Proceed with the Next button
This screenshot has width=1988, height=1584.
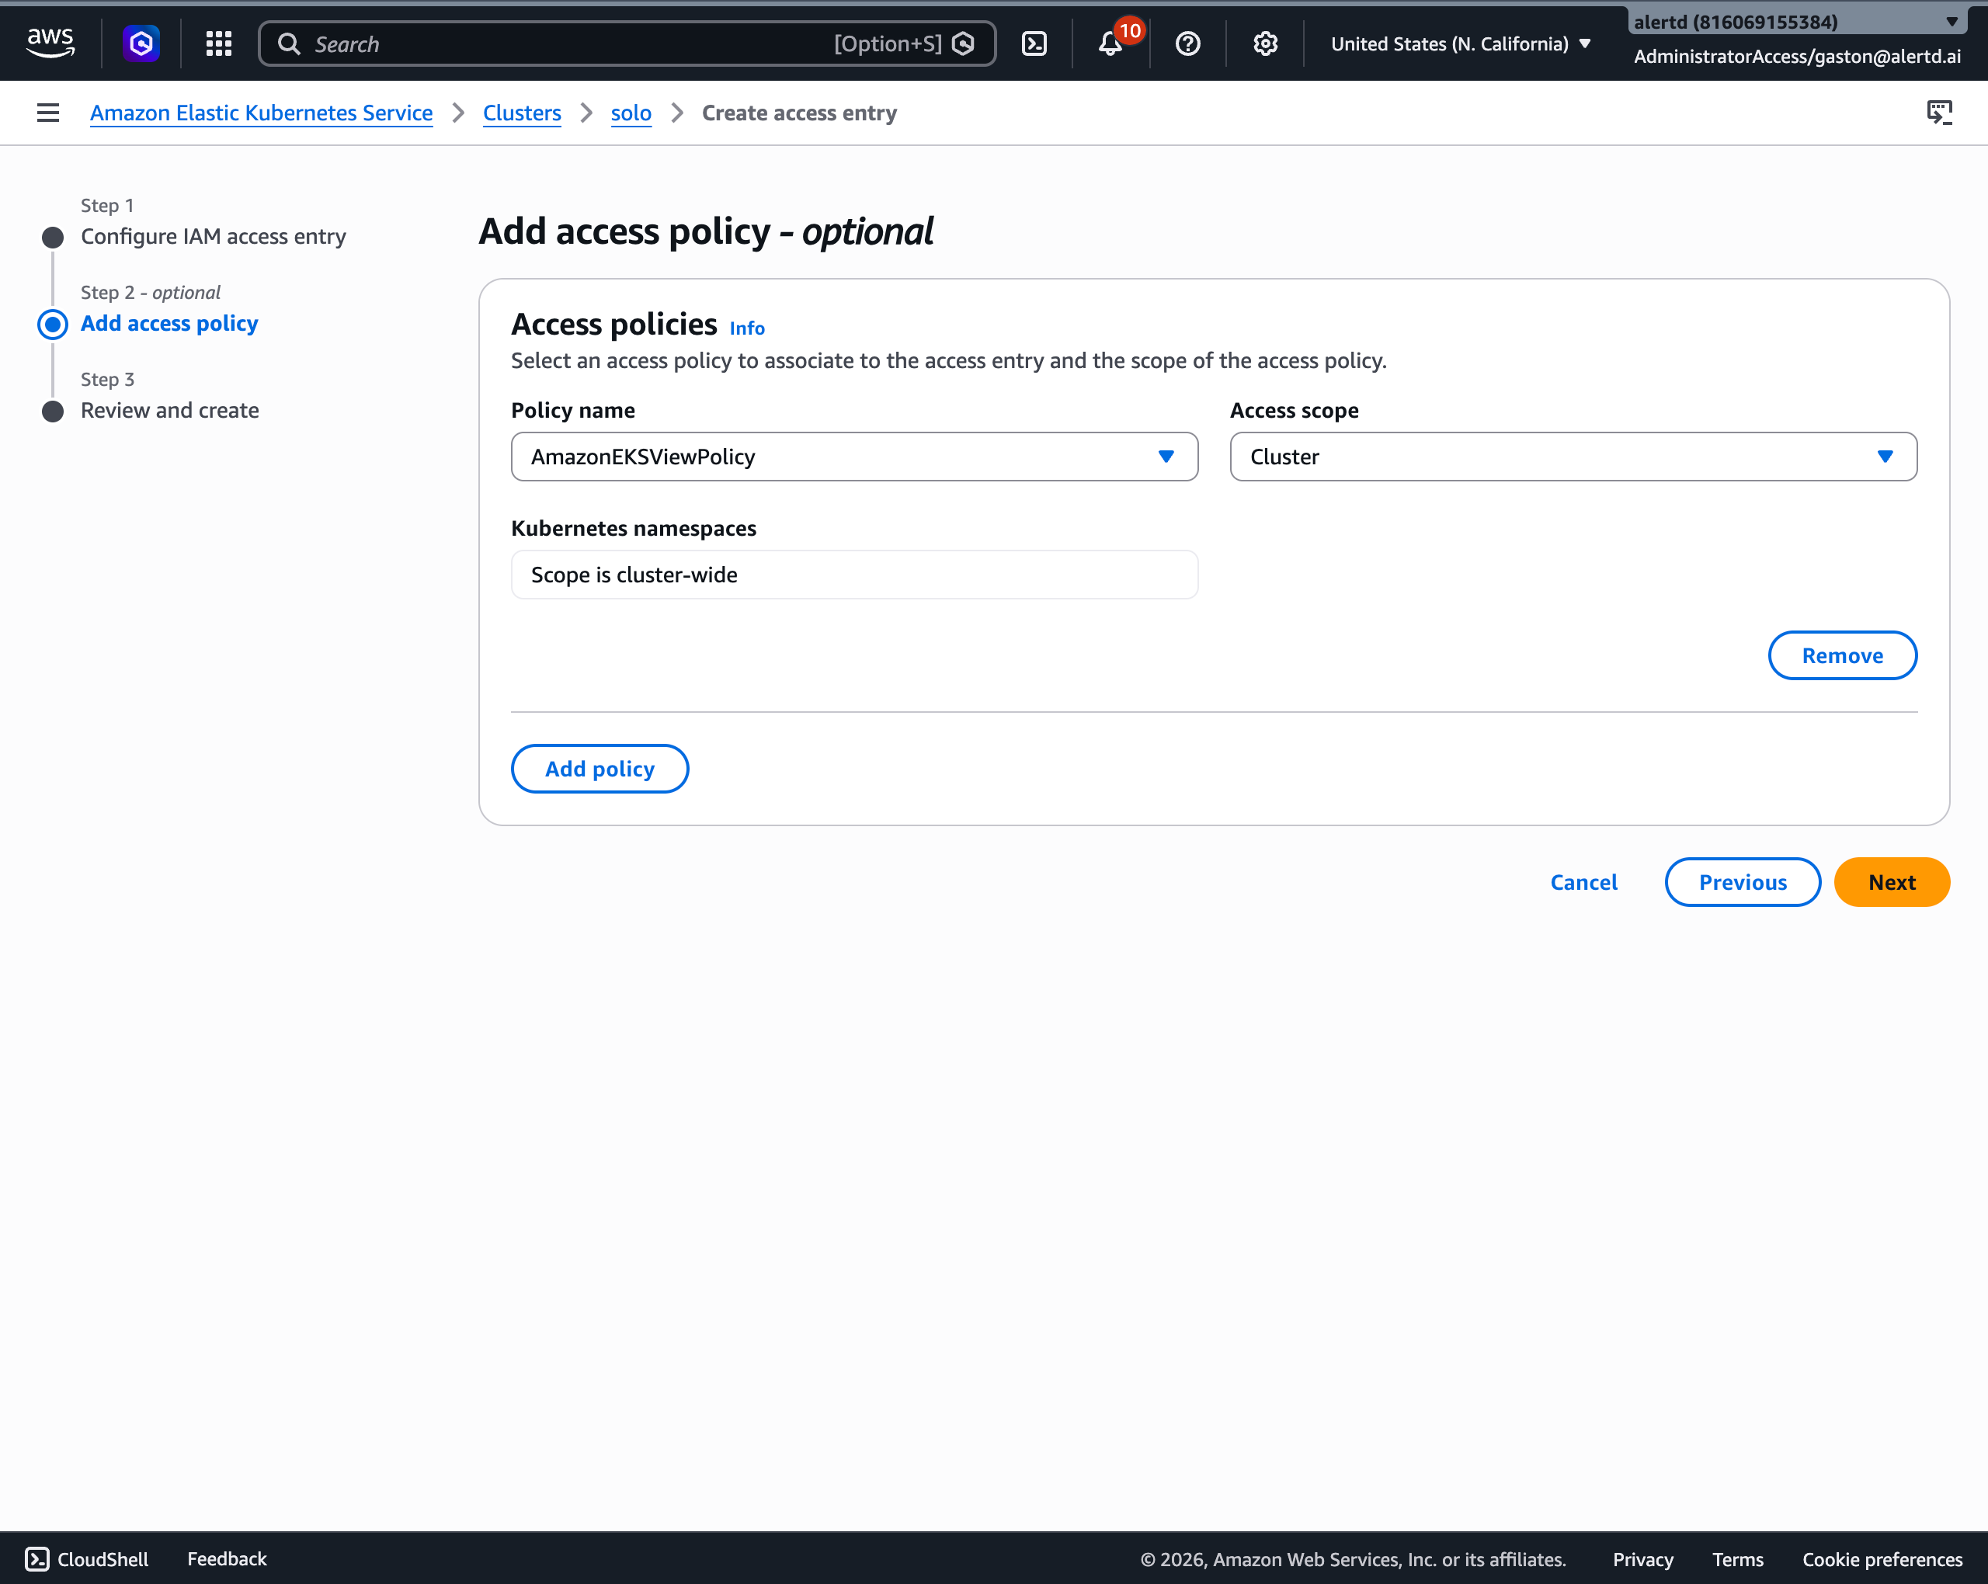click(x=1891, y=882)
